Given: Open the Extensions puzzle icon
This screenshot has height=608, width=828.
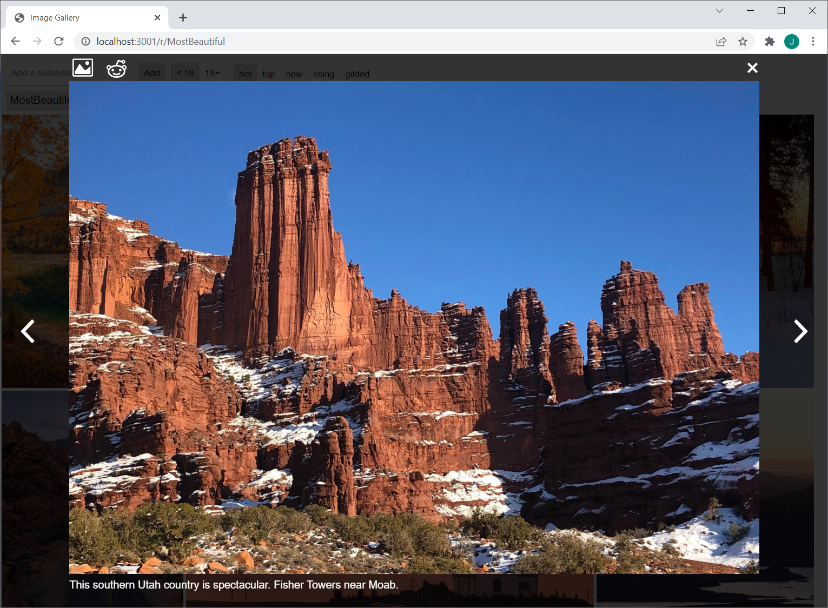Looking at the screenshot, I should [x=770, y=42].
